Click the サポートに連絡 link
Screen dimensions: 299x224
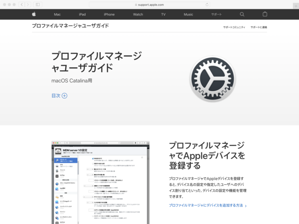[x=259, y=27]
